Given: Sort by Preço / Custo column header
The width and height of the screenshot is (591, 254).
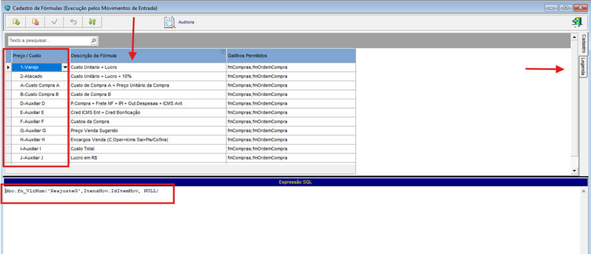Looking at the screenshot, I should tap(40, 56).
